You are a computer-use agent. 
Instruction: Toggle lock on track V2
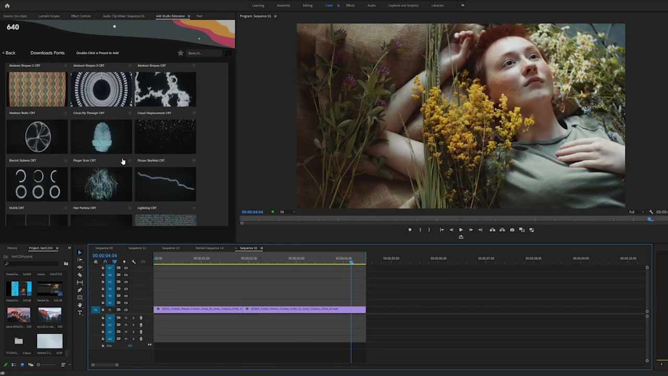(103, 303)
